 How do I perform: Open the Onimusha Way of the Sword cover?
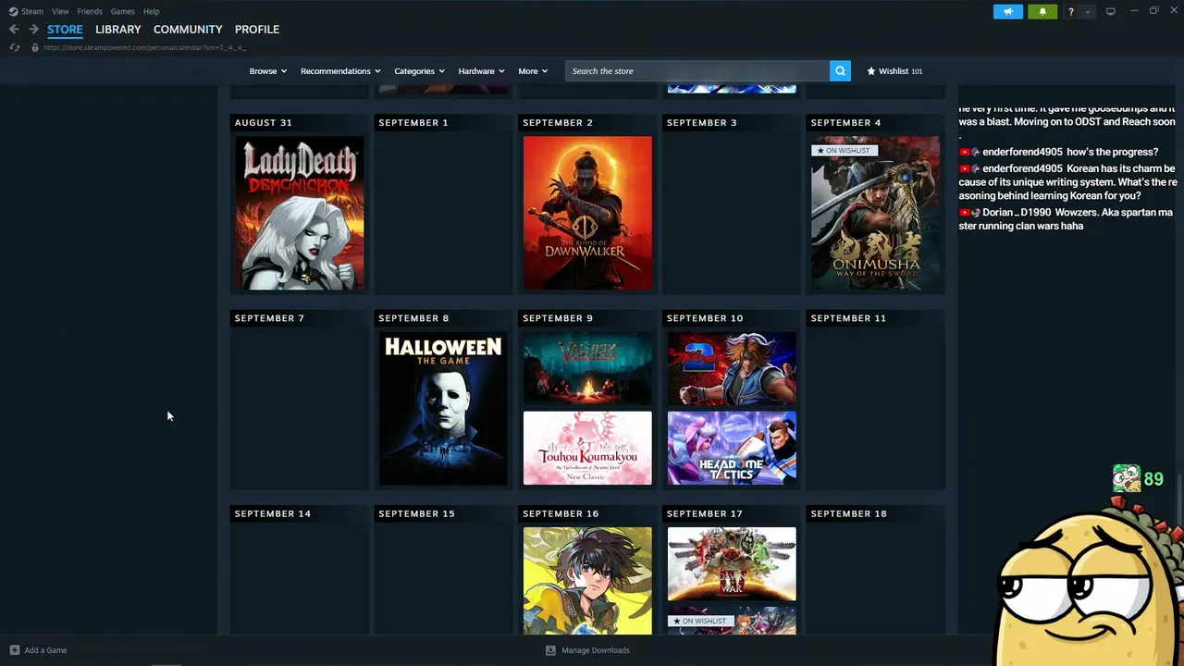pyautogui.click(x=875, y=213)
